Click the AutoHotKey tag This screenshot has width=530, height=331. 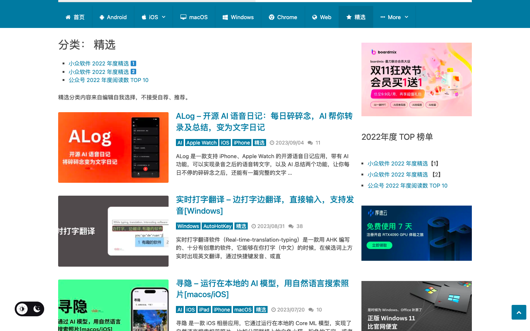pos(218,226)
